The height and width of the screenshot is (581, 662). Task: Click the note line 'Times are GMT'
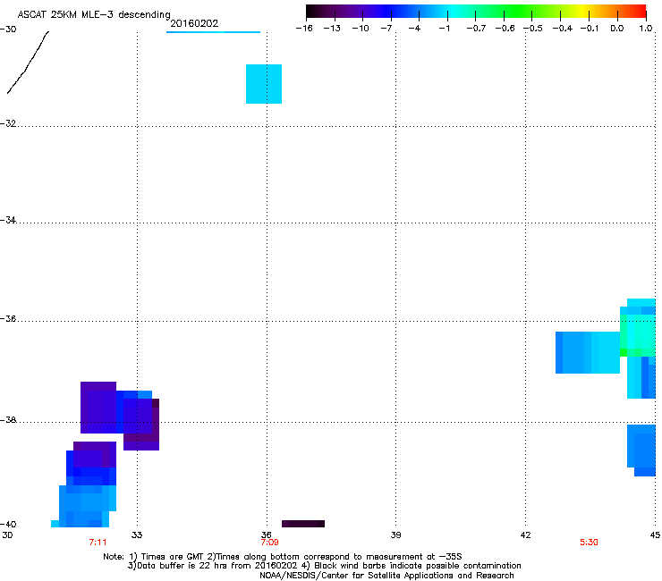173,557
